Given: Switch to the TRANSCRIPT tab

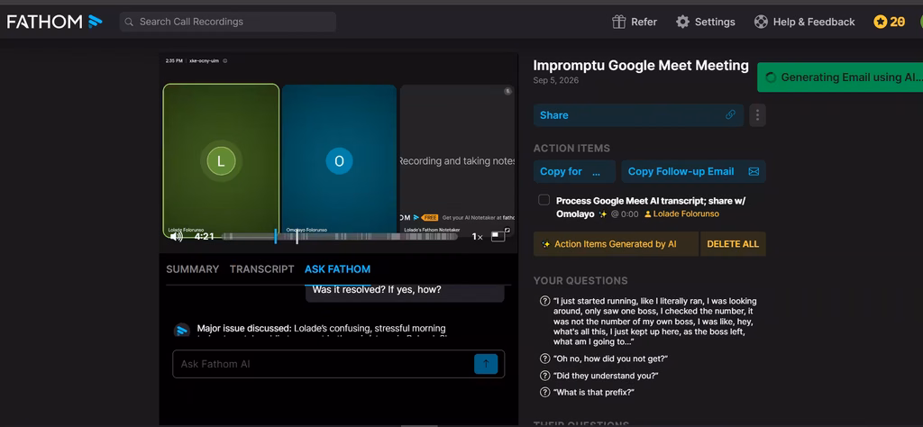Looking at the screenshot, I should pyautogui.click(x=262, y=269).
